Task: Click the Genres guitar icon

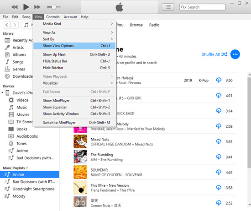Action: click(7, 69)
